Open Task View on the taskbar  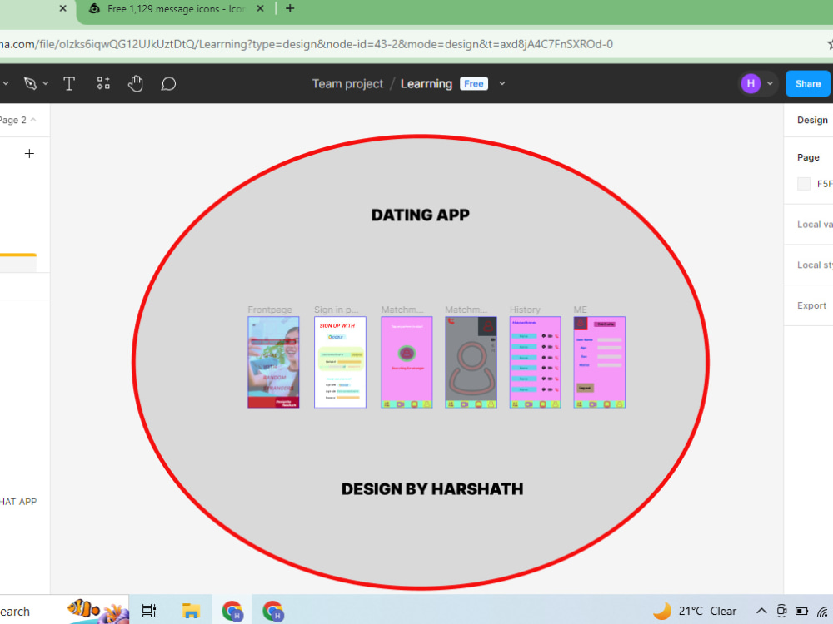tap(149, 611)
